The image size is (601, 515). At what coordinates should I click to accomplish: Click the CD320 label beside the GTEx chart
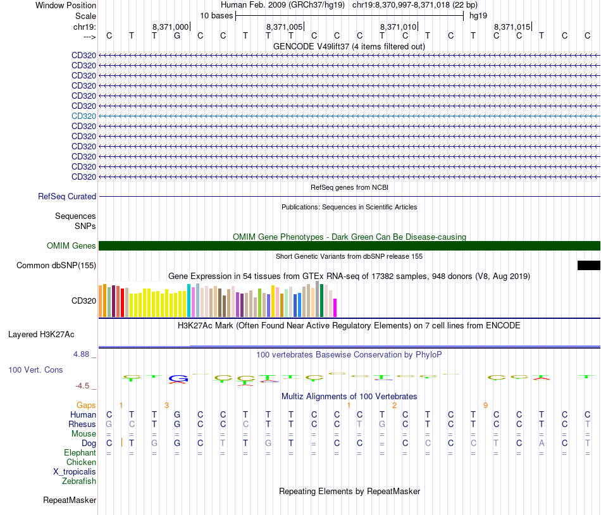click(x=84, y=301)
